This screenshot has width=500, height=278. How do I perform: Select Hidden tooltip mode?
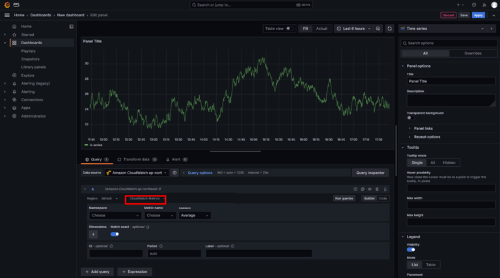(449, 162)
